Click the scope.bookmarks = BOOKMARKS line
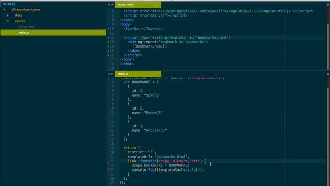The image size is (330, 186). point(160,165)
